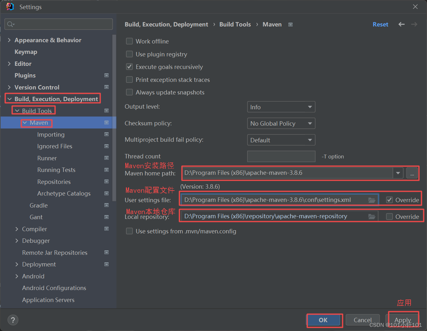Enable Use plugin registry checkbox
Image resolution: width=427 pixels, height=331 pixels.
(x=129, y=54)
